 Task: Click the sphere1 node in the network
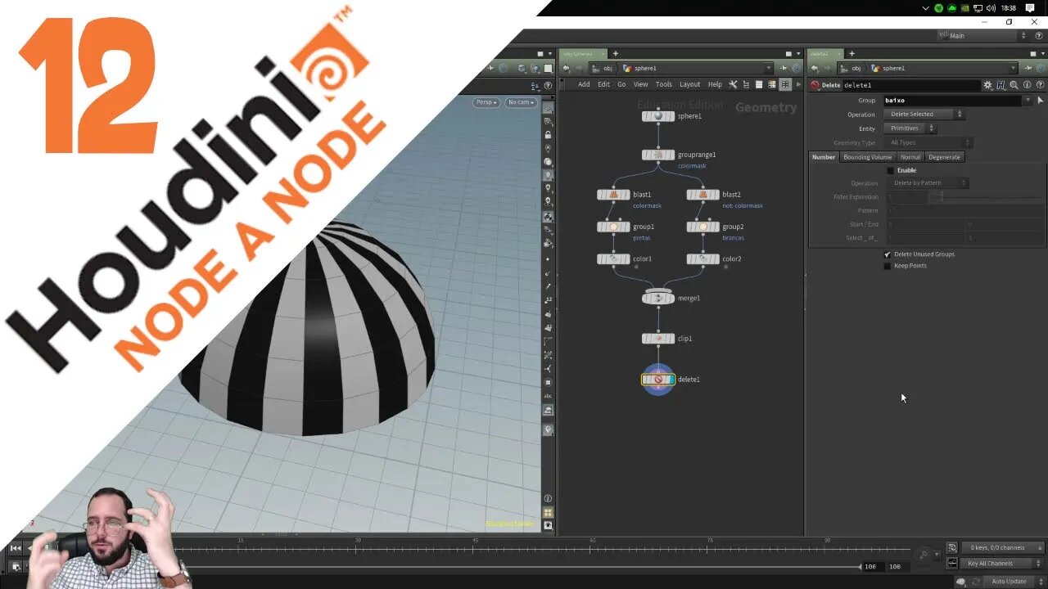click(658, 116)
